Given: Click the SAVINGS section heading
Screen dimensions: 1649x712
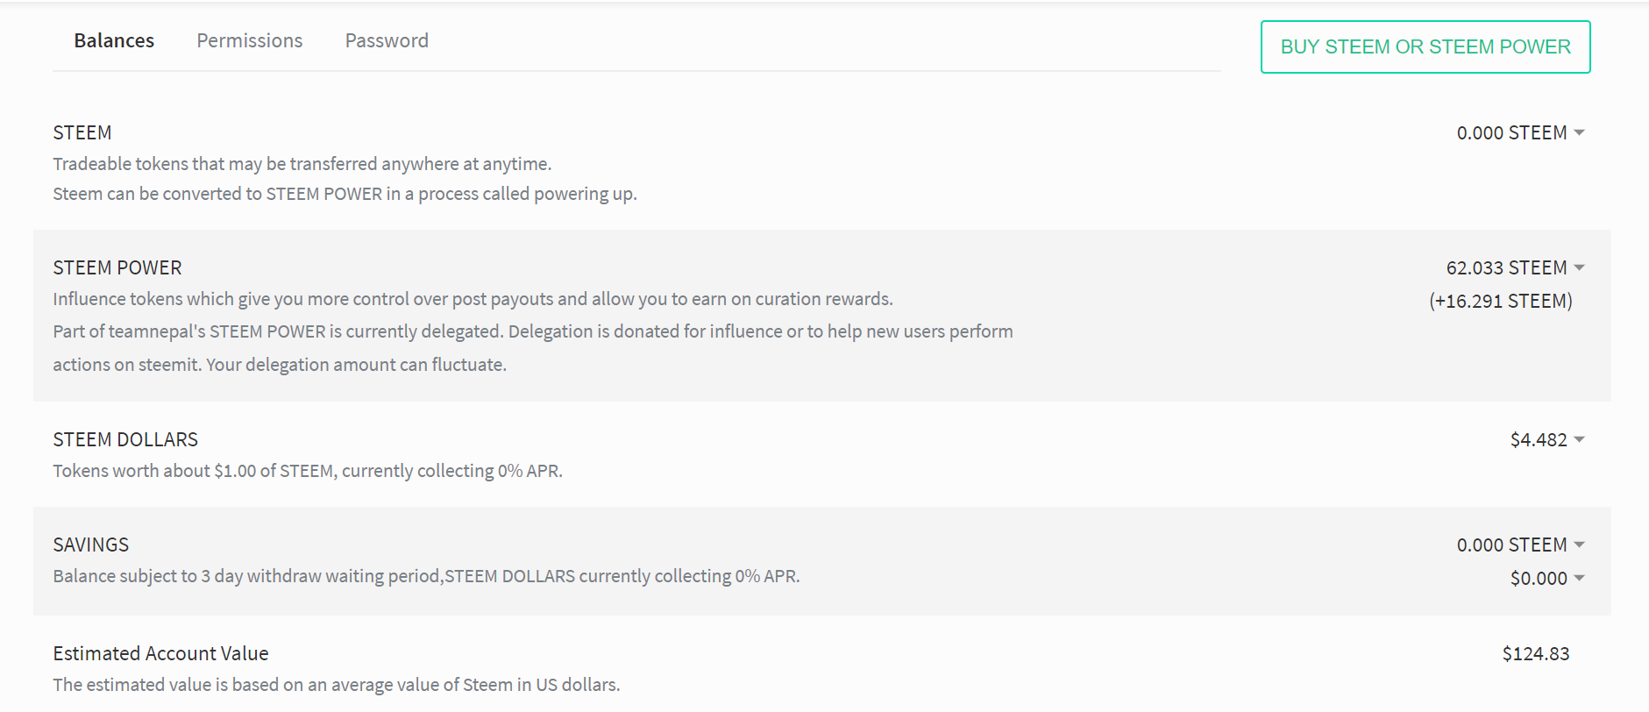Looking at the screenshot, I should pyautogui.click(x=91, y=545).
